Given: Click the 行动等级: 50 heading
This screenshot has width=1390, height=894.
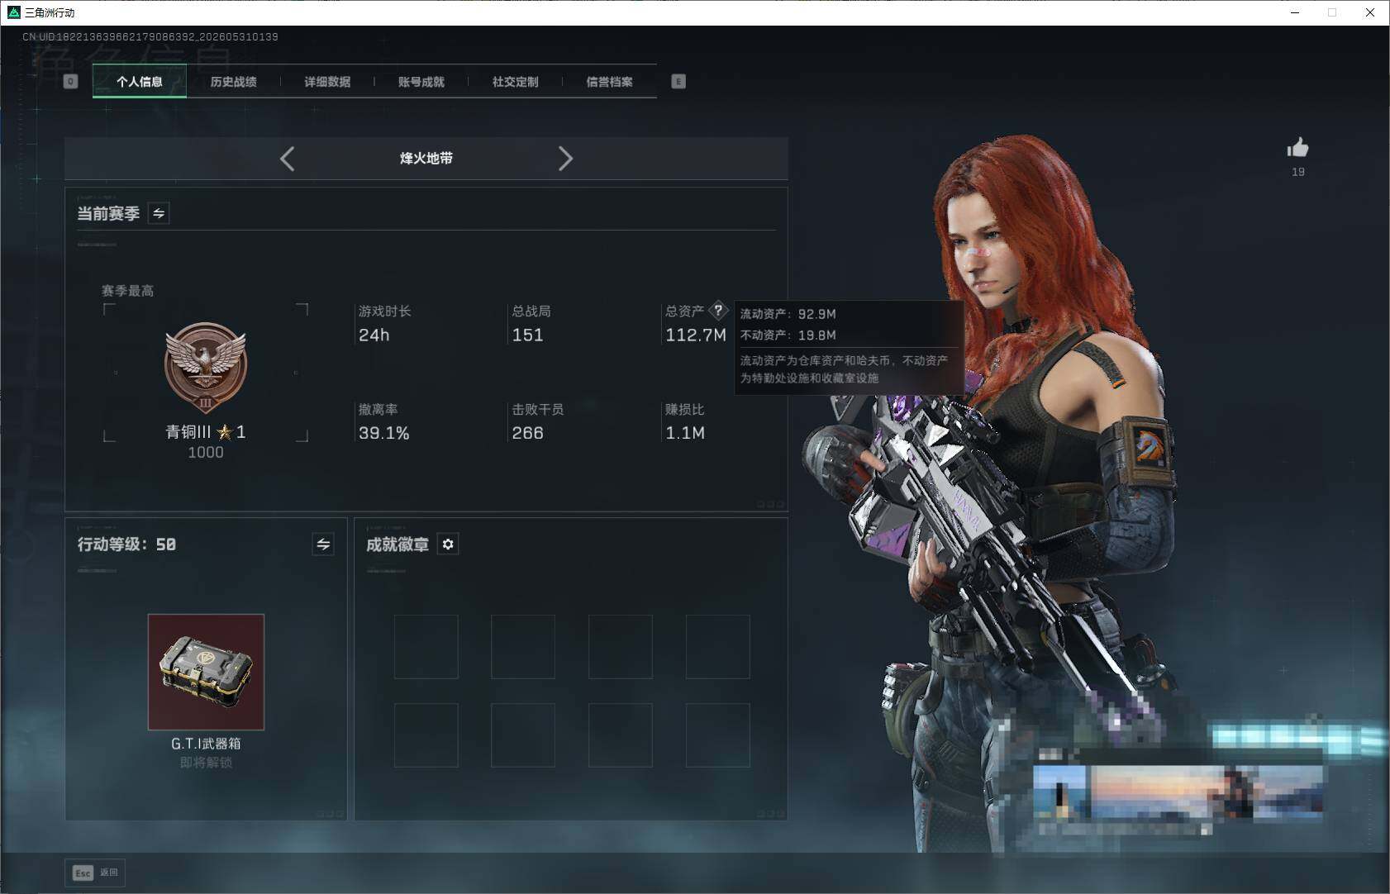Looking at the screenshot, I should click(x=126, y=544).
